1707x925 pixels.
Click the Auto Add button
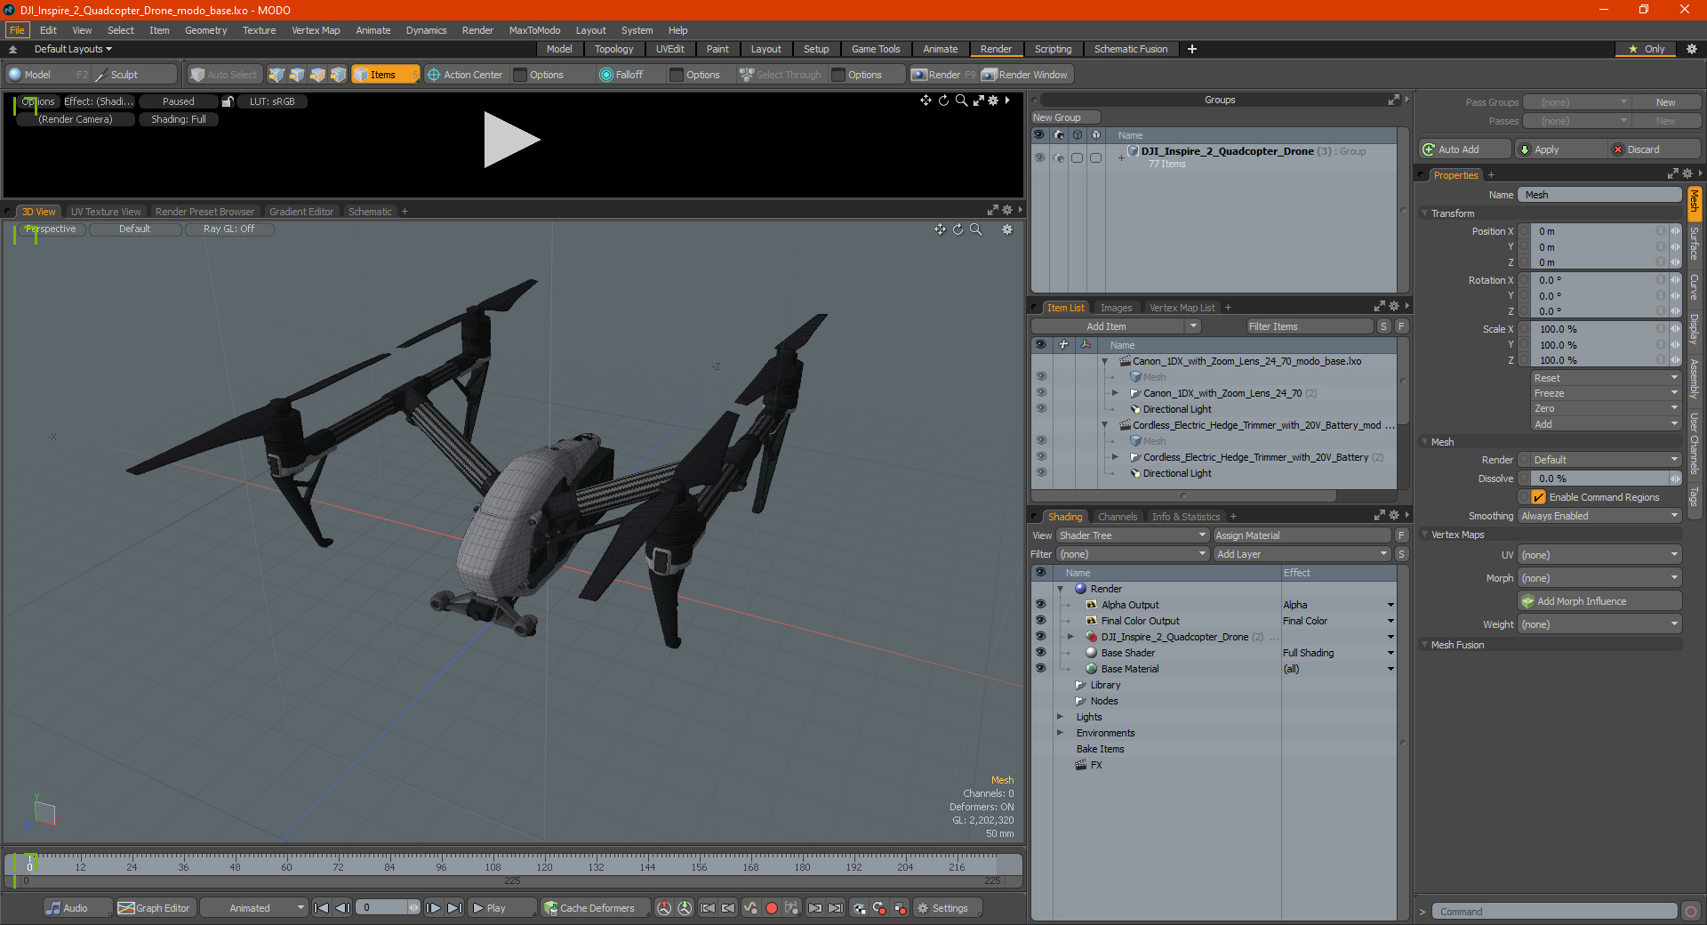point(1464,149)
